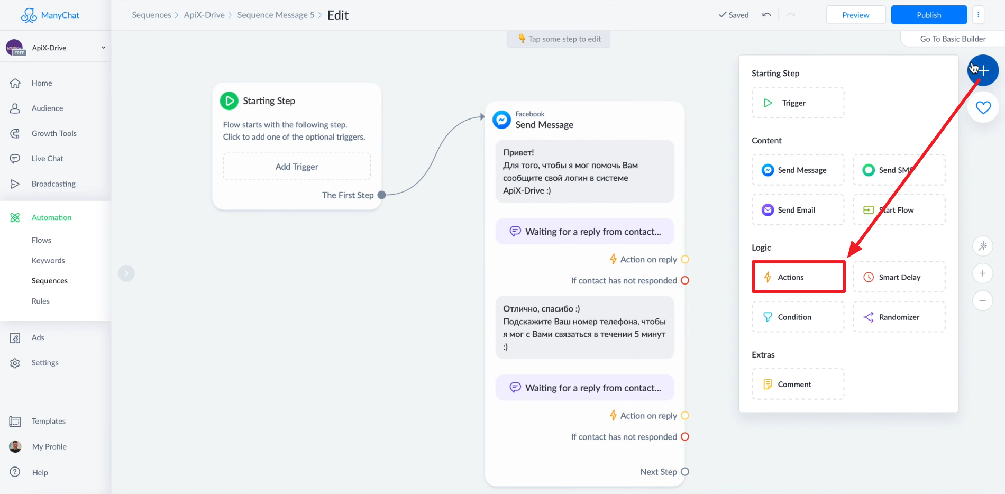Image resolution: width=1005 pixels, height=494 pixels.
Task: Click the Sequences breadcrumb link
Action: coord(151,15)
